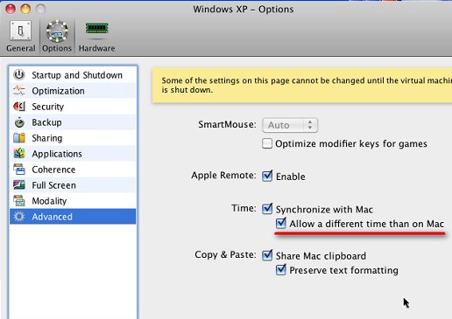Select the Options toolbar icon
Screen dimensions: 452x319
click(x=57, y=31)
